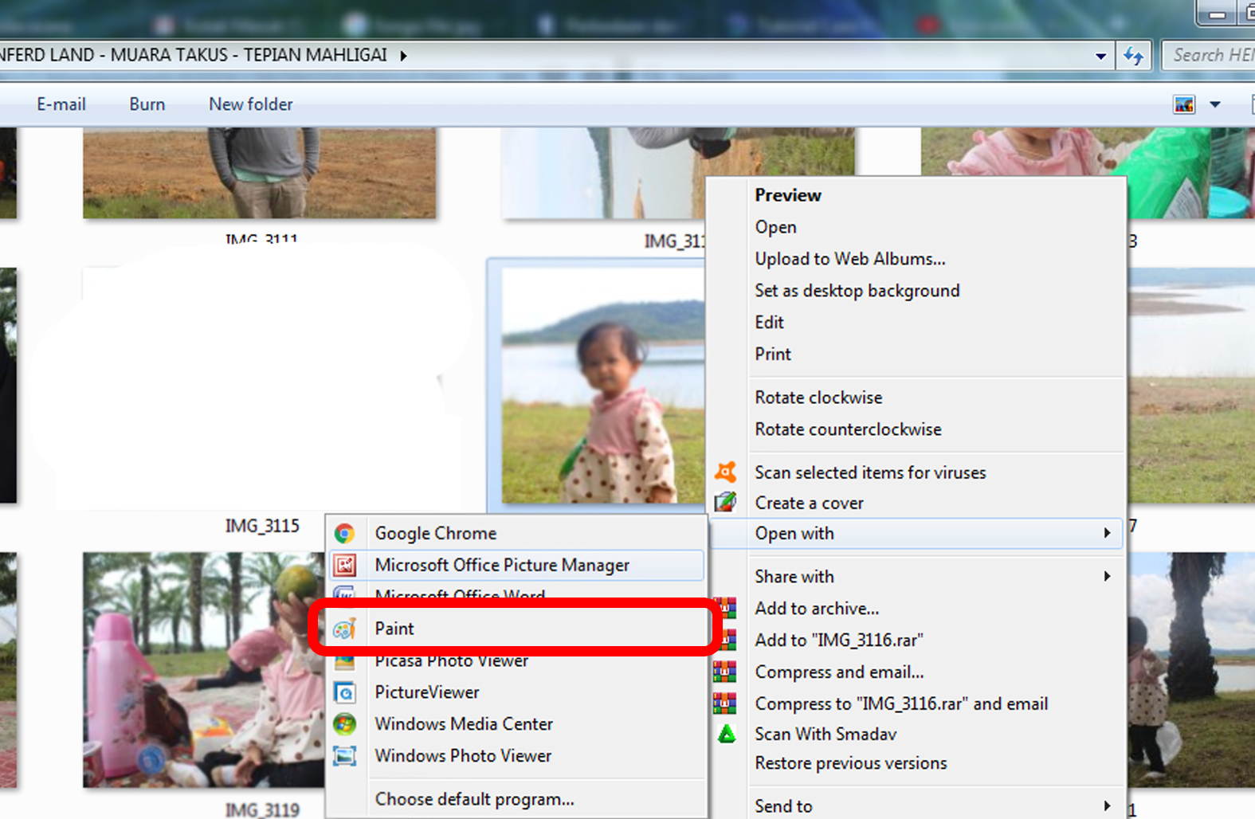Click the Burn toolbar button
Viewport: 1255px width, 819px height.
147,104
